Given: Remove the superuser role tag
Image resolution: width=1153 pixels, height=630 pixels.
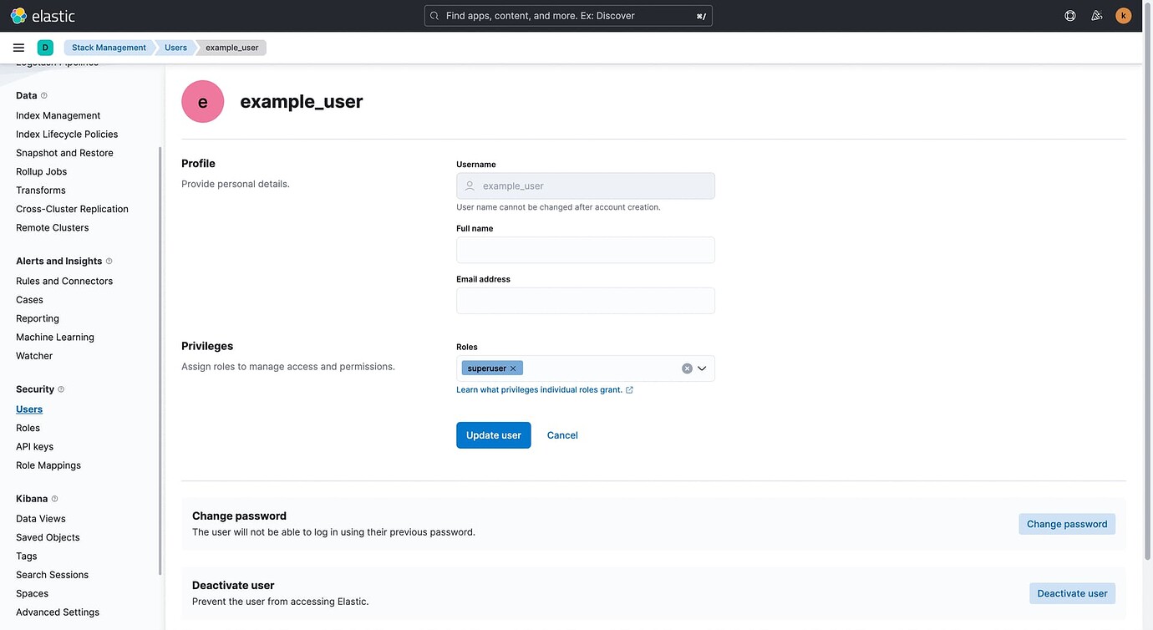Looking at the screenshot, I should (x=513, y=368).
